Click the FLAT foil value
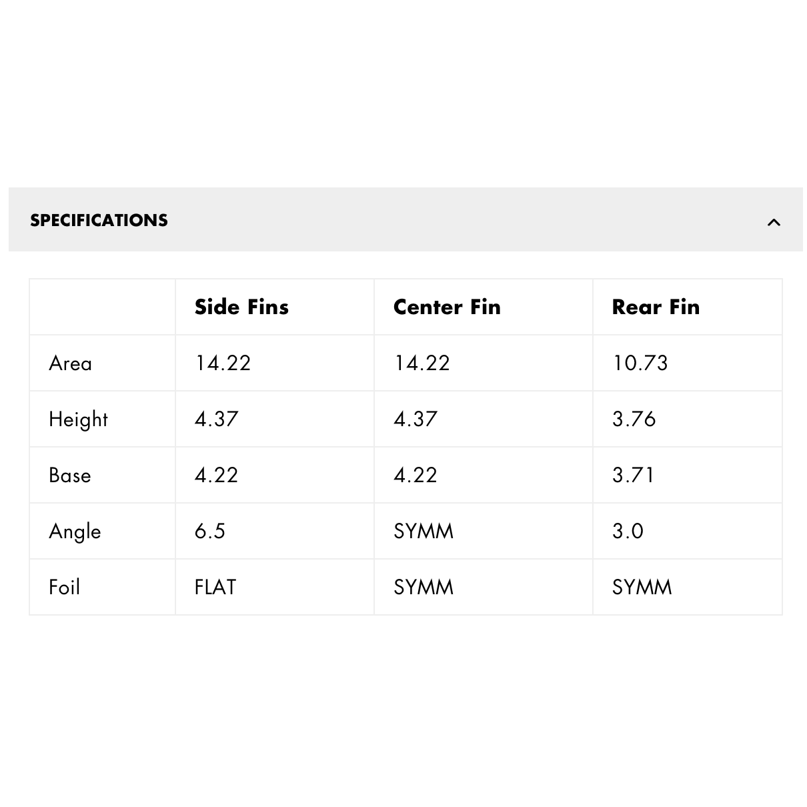The height and width of the screenshot is (807, 807). click(215, 587)
